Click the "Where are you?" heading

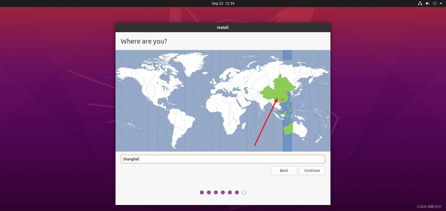[x=144, y=41]
